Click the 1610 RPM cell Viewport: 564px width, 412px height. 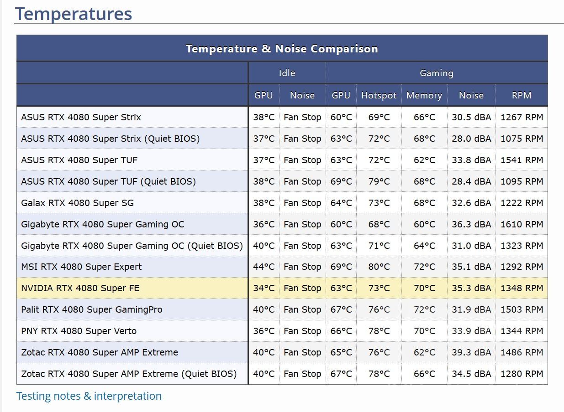[x=522, y=224]
